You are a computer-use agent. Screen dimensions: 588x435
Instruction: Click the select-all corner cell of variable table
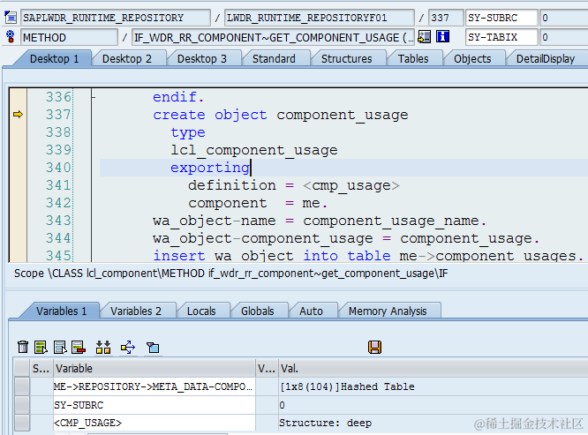(x=22, y=368)
